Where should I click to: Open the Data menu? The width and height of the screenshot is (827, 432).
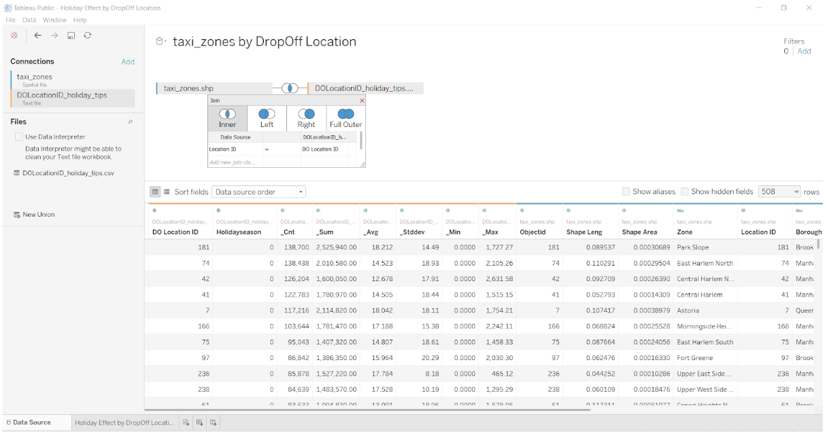tap(29, 20)
